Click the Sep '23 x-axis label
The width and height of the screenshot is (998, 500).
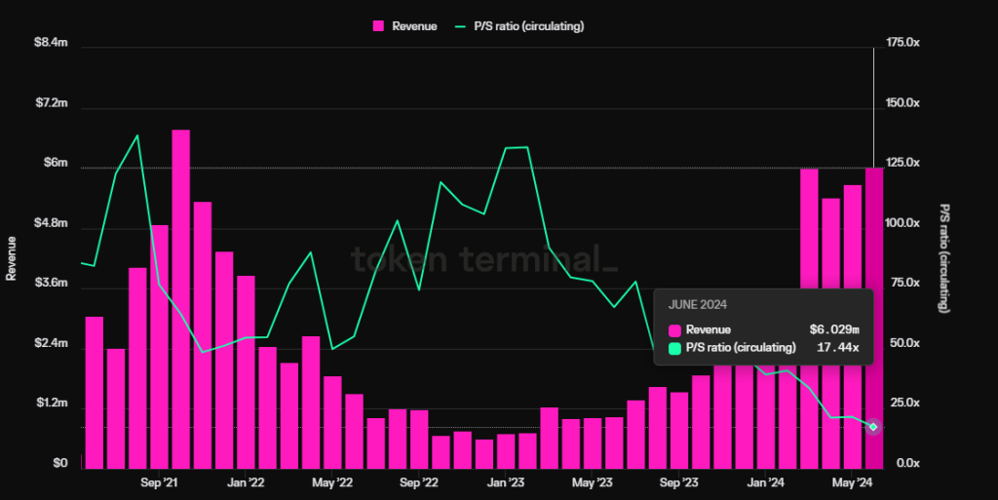click(x=679, y=482)
